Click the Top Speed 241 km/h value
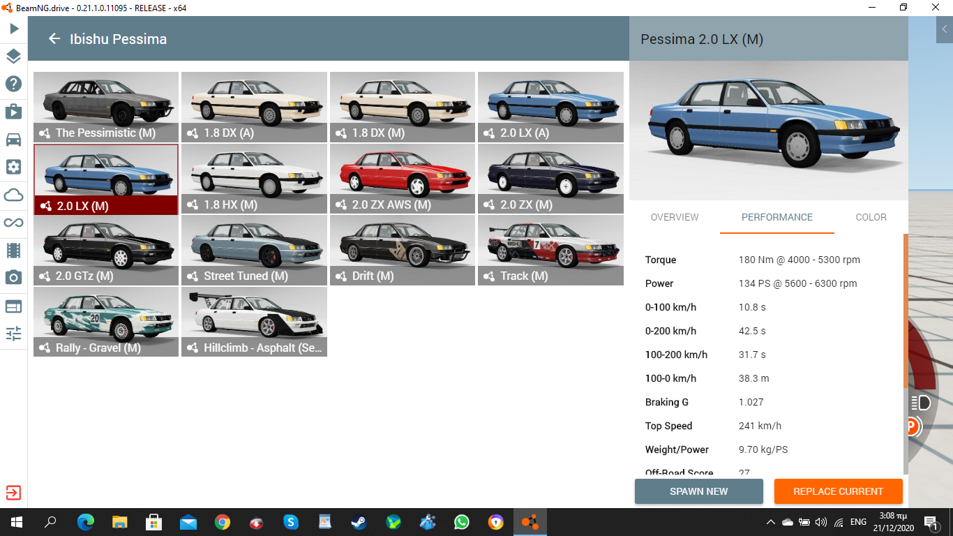Image resolution: width=953 pixels, height=536 pixels. (760, 426)
